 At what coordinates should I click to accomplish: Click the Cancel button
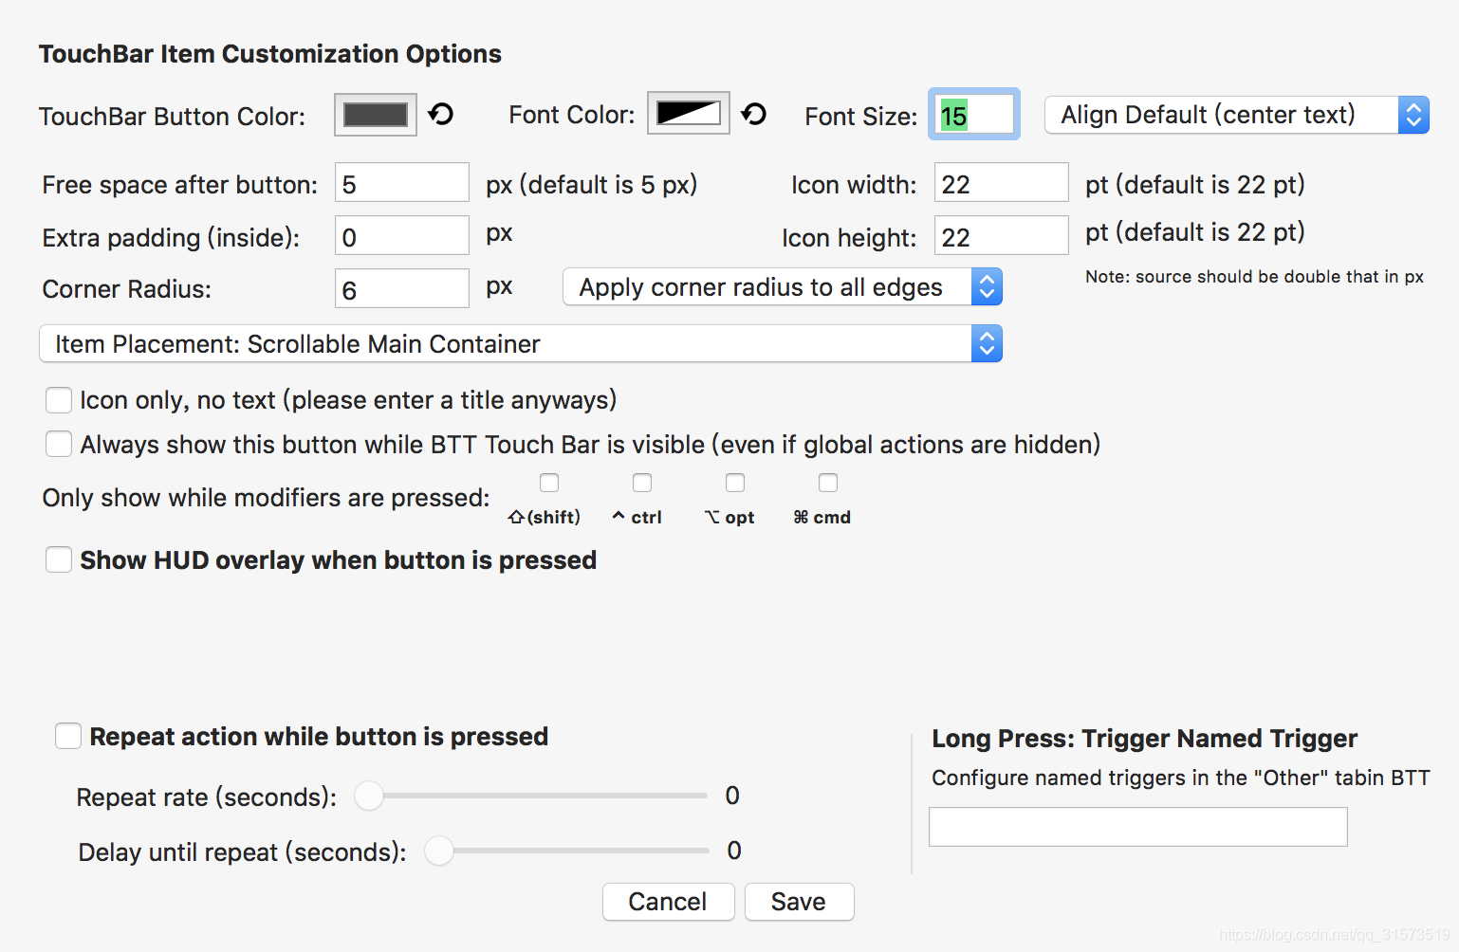(x=668, y=902)
